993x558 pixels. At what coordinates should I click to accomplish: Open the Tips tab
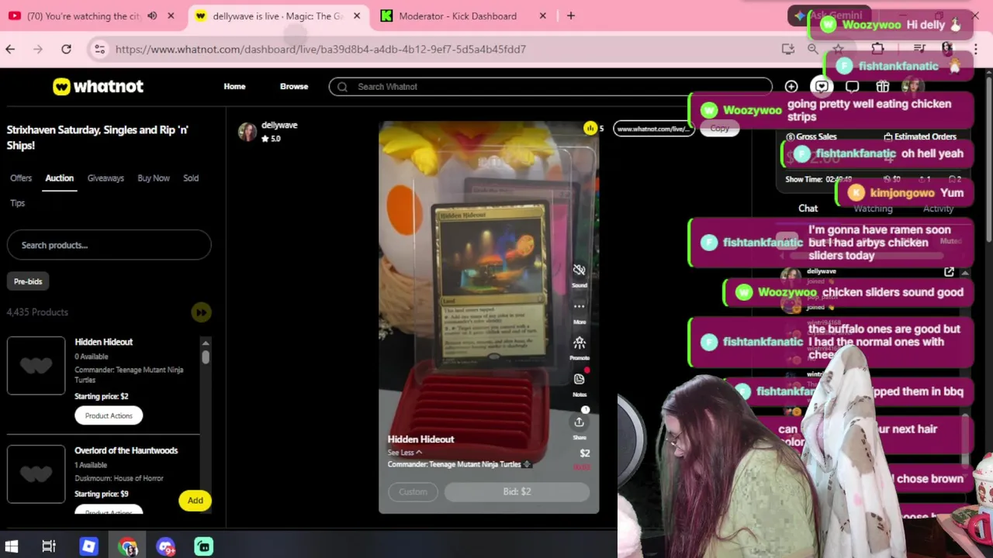coord(17,203)
